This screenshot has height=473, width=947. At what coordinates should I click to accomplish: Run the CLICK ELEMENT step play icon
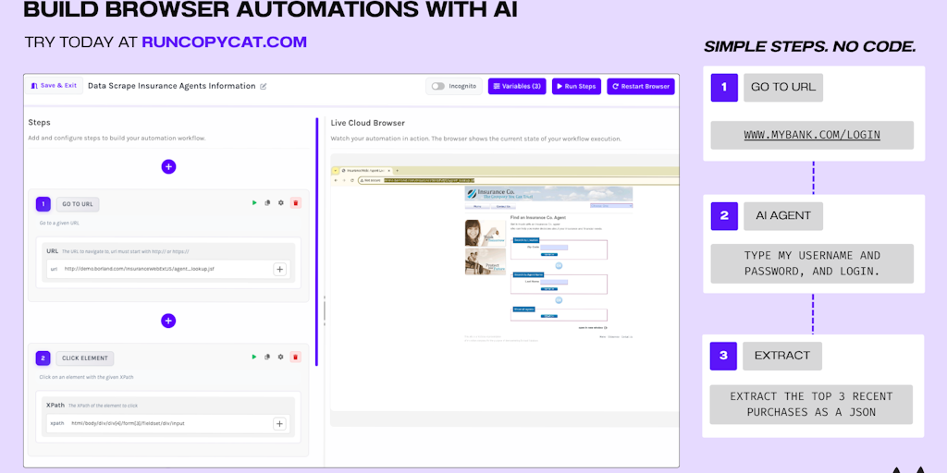coord(254,358)
